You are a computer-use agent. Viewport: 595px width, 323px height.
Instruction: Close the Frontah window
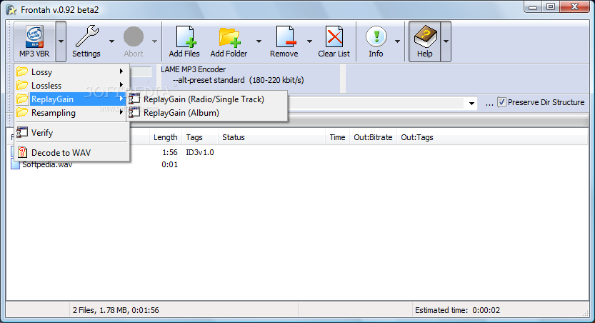[x=575, y=7]
